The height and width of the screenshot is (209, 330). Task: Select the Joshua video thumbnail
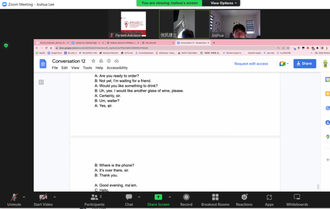pos(235,24)
